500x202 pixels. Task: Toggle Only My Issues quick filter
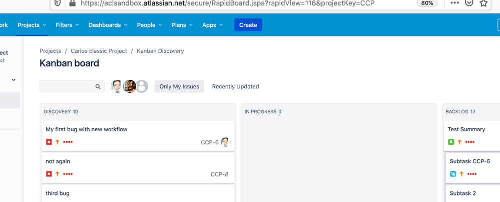pyautogui.click(x=179, y=86)
